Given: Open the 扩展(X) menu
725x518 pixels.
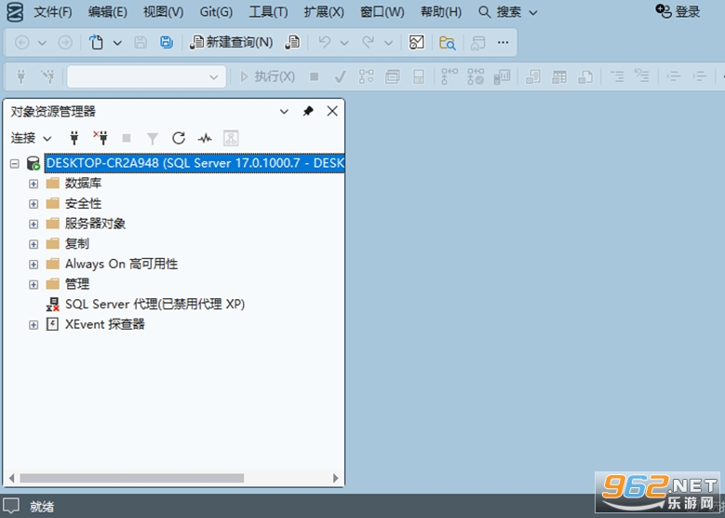Looking at the screenshot, I should [324, 12].
